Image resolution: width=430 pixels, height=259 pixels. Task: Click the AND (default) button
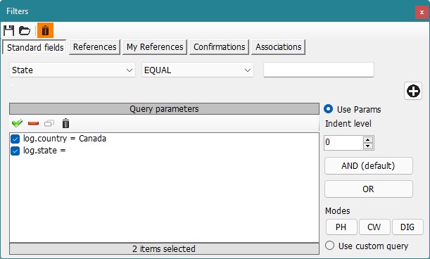point(369,165)
